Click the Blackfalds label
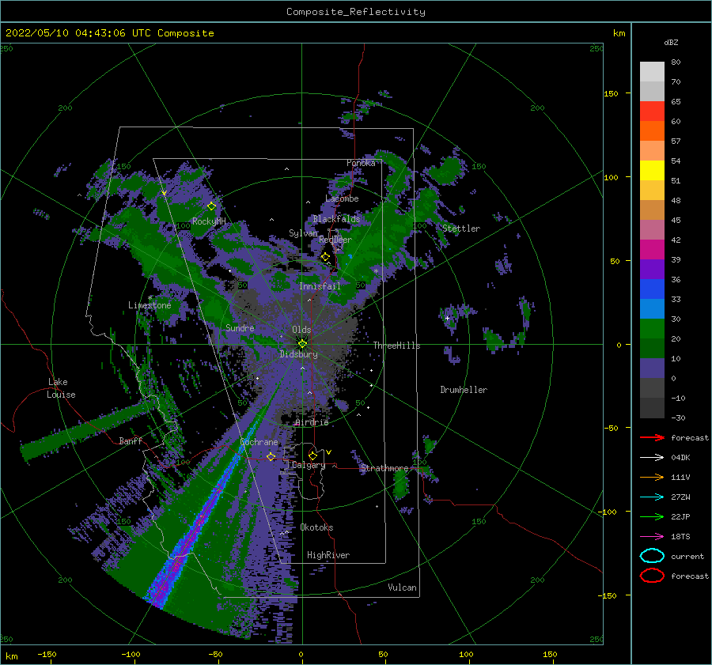Viewport: 712px width, 665px height. 336,219
